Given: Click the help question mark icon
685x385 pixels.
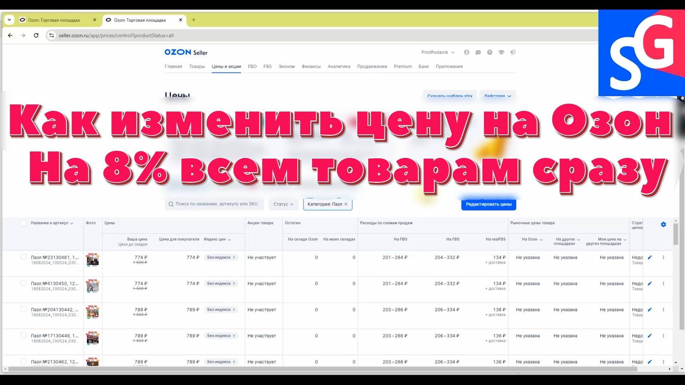Looking at the screenshot, I should 489,52.
